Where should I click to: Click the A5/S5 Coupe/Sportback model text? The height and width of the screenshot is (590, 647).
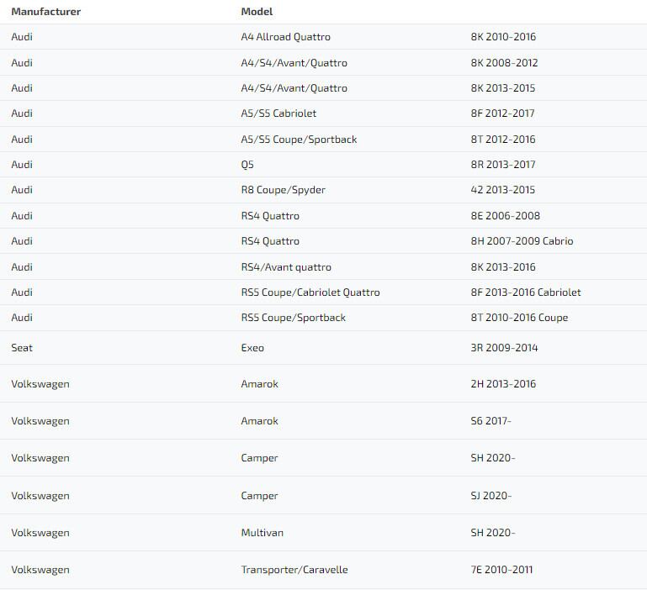tap(299, 140)
